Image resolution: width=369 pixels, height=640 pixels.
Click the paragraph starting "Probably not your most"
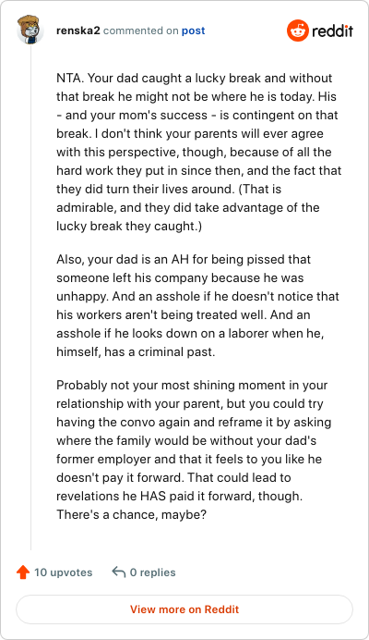click(x=194, y=449)
